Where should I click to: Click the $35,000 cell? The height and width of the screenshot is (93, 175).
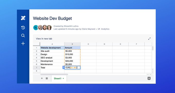pyautogui.click(x=72, y=61)
